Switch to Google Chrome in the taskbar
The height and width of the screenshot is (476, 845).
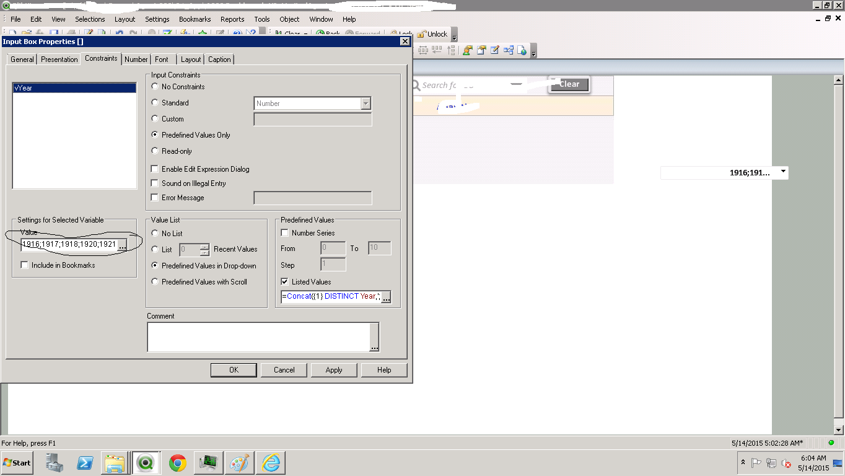coord(178,463)
